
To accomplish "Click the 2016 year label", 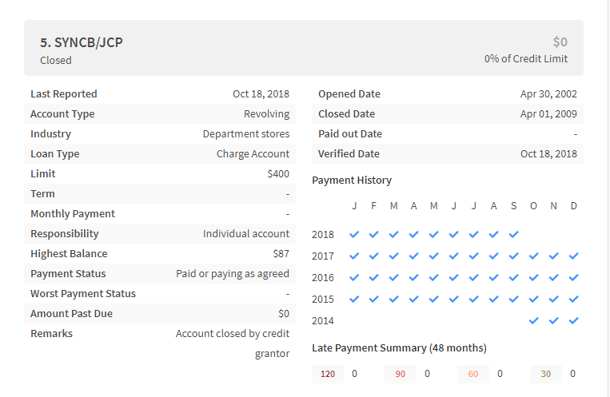I will [x=323, y=278].
